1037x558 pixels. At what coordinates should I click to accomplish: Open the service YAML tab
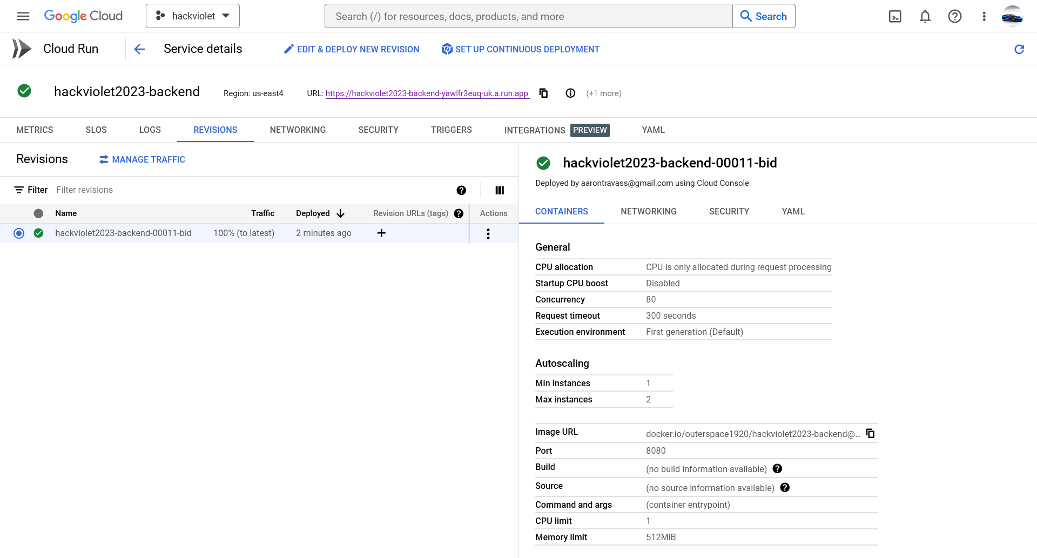click(x=654, y=130)
